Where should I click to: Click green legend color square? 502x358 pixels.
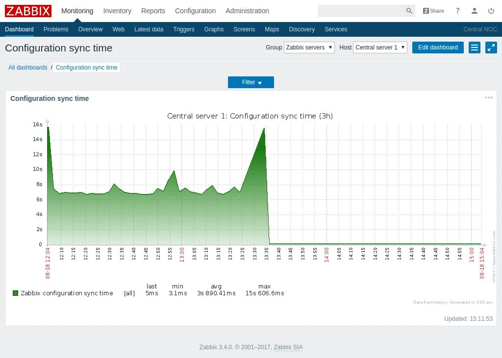15,293
